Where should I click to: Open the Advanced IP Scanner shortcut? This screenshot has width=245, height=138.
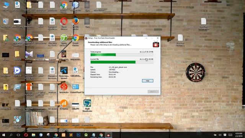(x=17, y=122)
